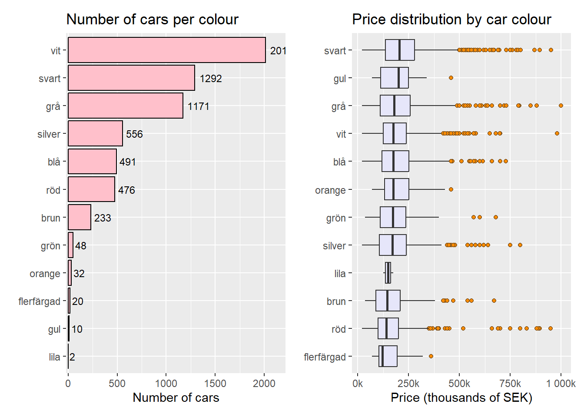Image resolution: width=584 pixels, height=417 pixels.
Task: Click the 476 count label beside röd
Action: (126, 190)
